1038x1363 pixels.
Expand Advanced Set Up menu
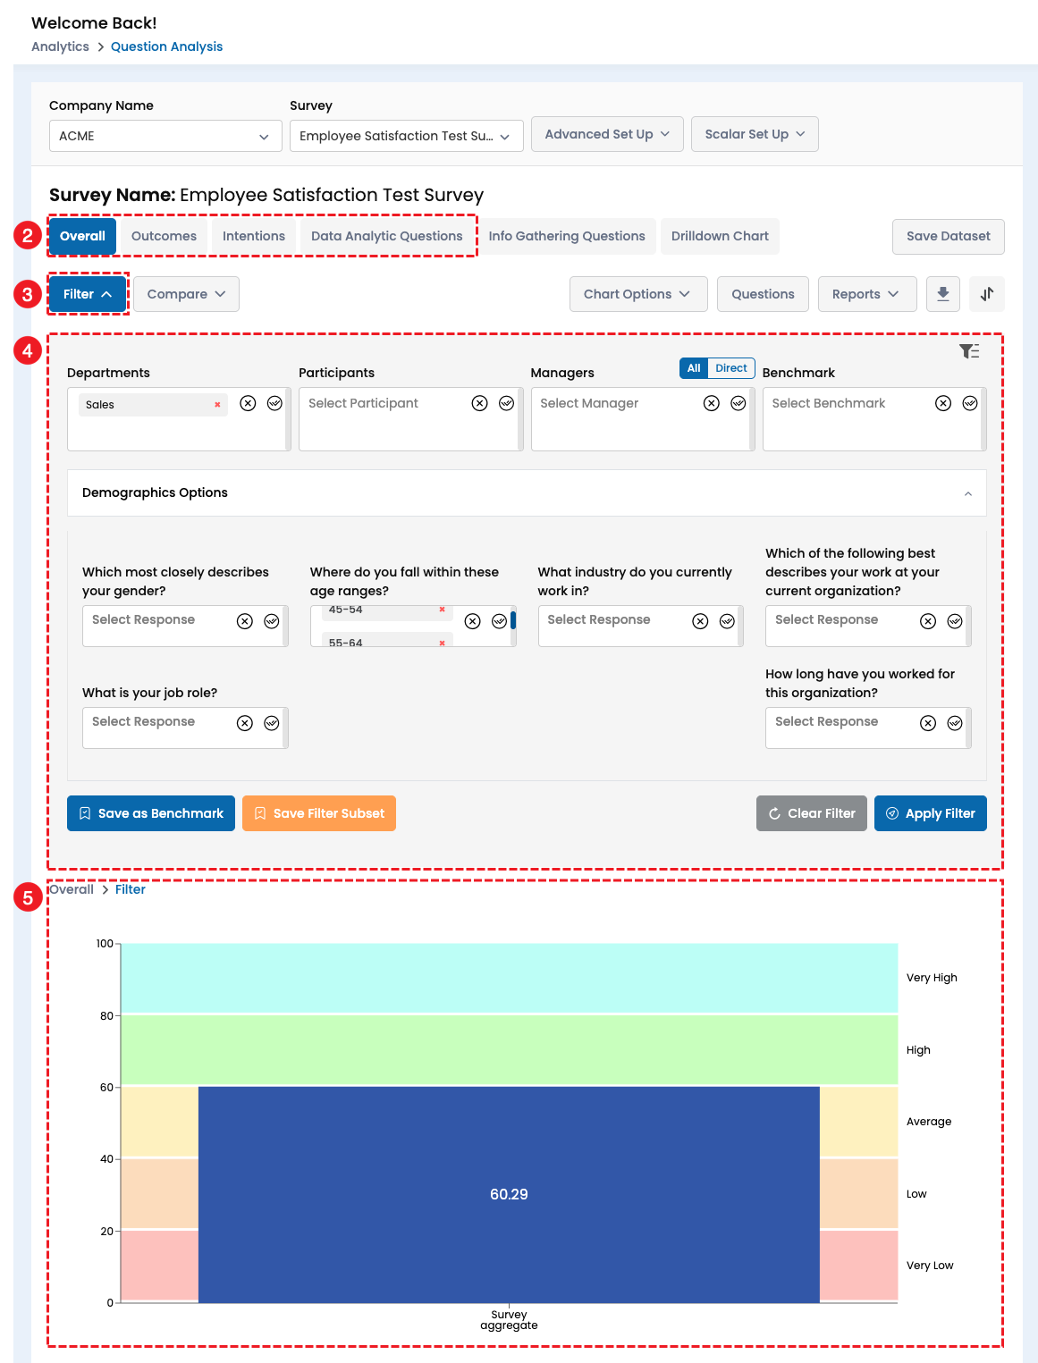[607, 134]
